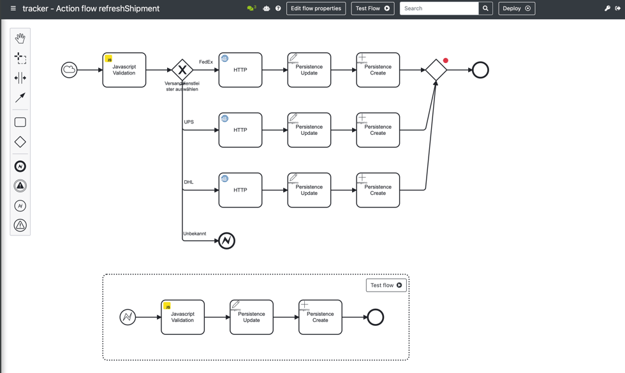
Task: Select the cloud start event
Action: (x=69, y=70)
